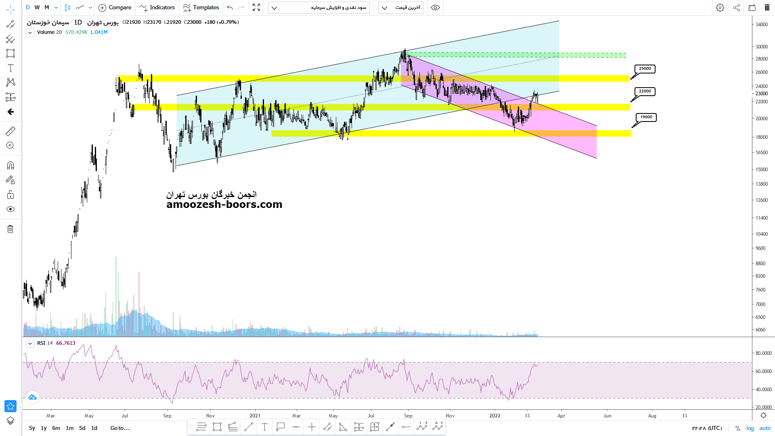Click the trash remove drawings icon in left sidebar
The width and height of the screenshot is (775, 436).
[x=10, y=229]
